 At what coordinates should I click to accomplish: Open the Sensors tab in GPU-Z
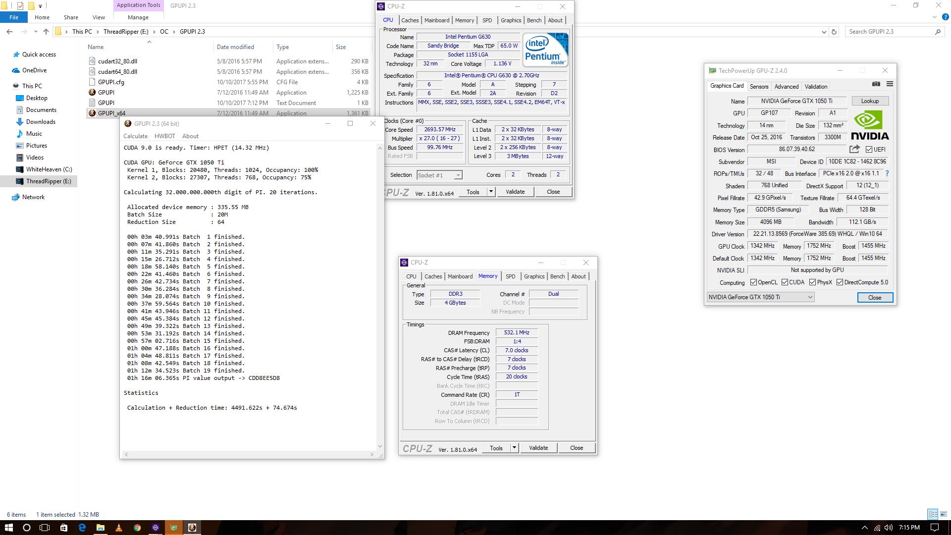pyautogui.click(x=759, y=87)
